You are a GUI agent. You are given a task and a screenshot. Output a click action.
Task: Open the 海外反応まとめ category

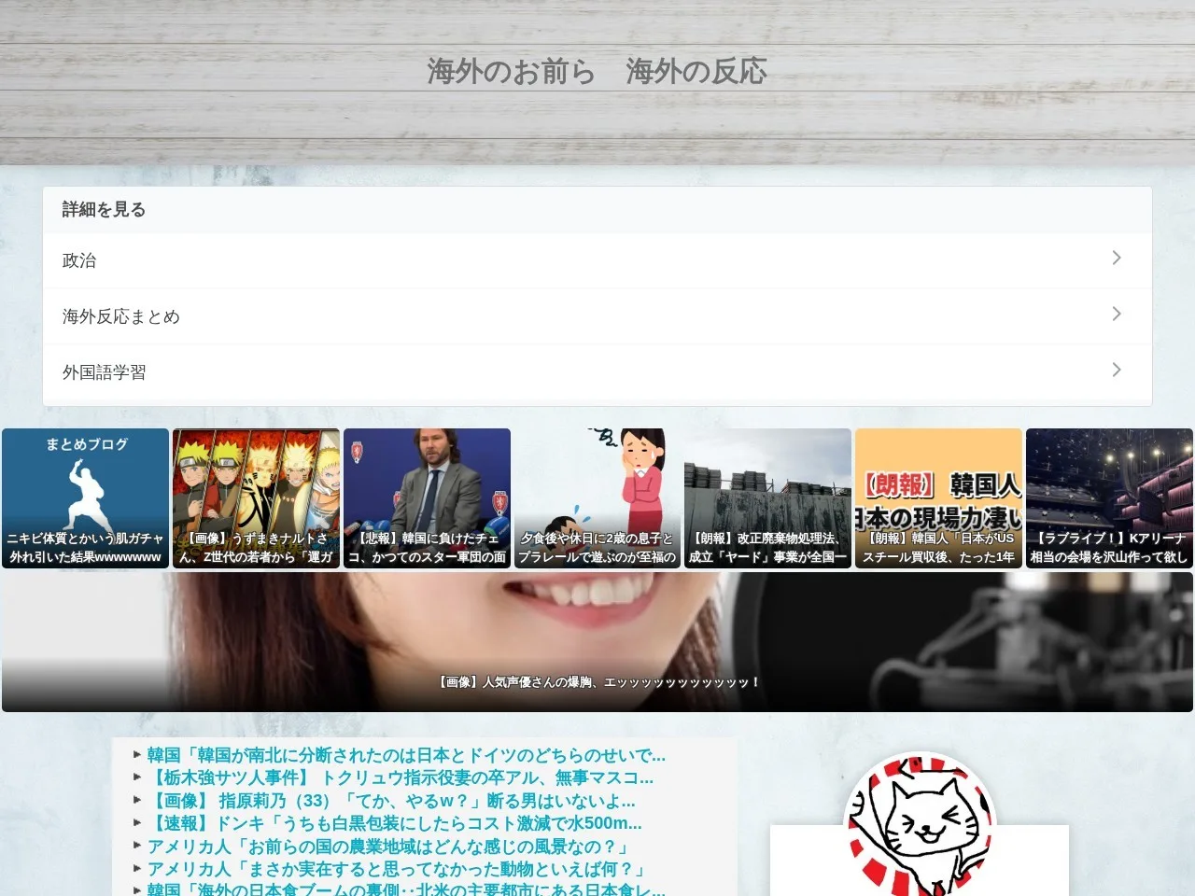pyautogui.click(x=597, y=316)
